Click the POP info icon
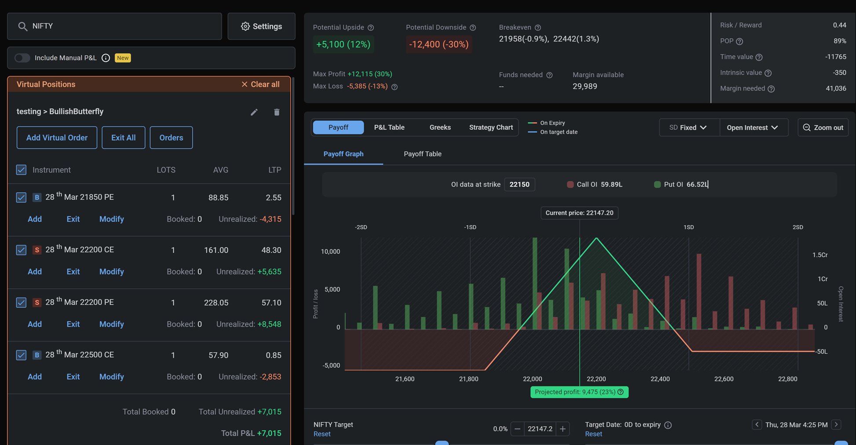 click(739, 41)
